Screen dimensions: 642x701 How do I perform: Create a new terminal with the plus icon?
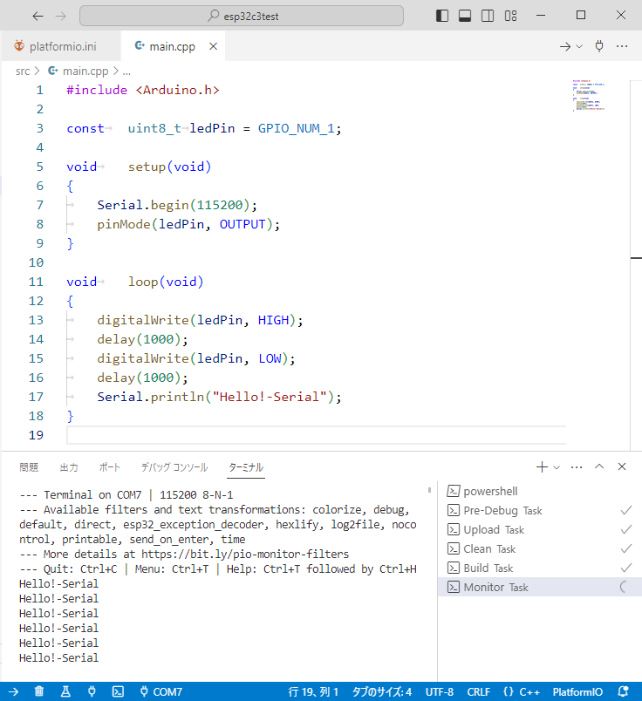click(542, 467)
